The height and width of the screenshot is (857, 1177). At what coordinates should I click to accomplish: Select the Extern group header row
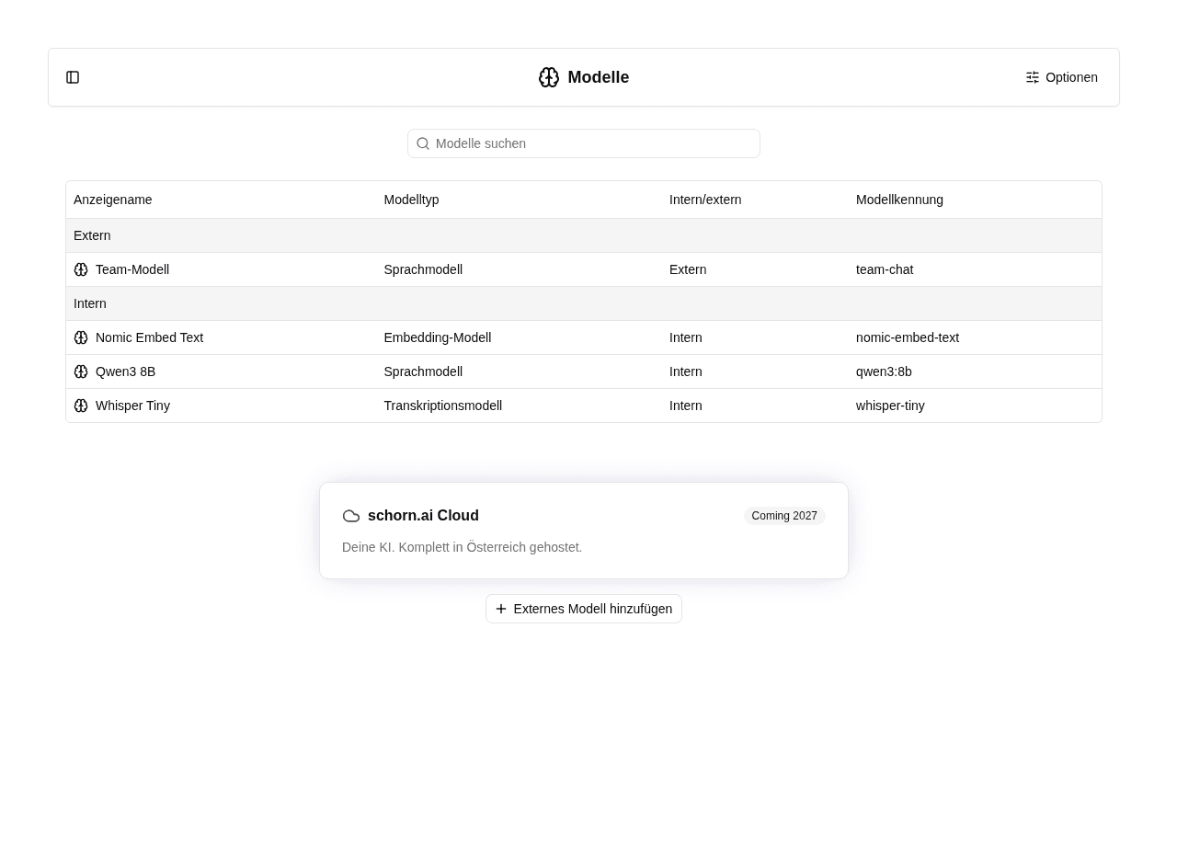[584, 235]
